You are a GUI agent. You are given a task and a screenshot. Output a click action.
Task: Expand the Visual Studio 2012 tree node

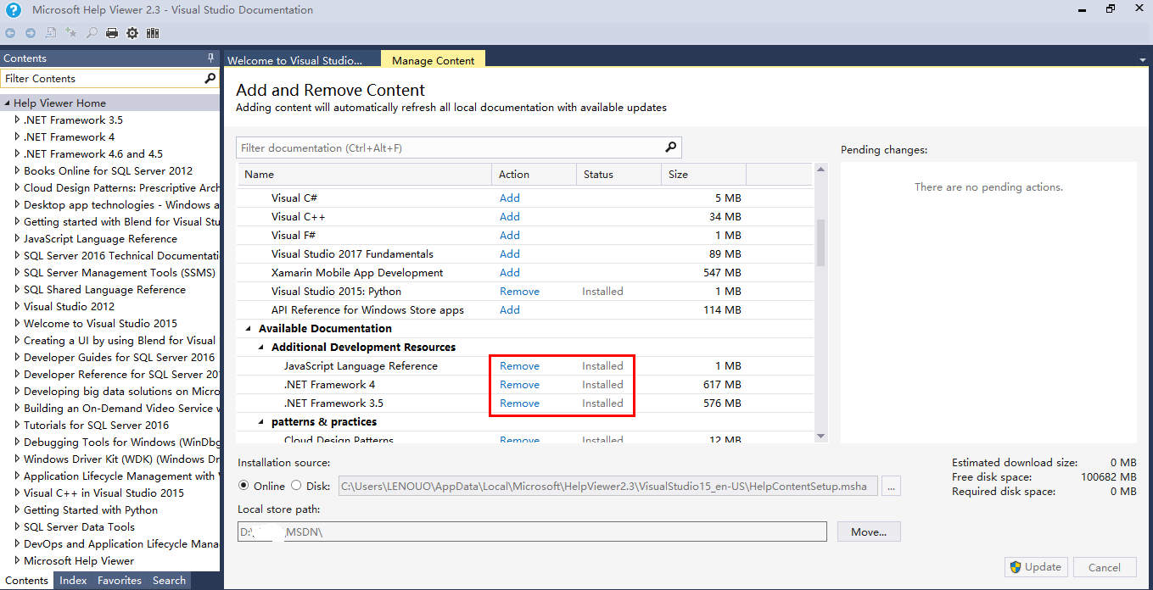tap(17, 306)
